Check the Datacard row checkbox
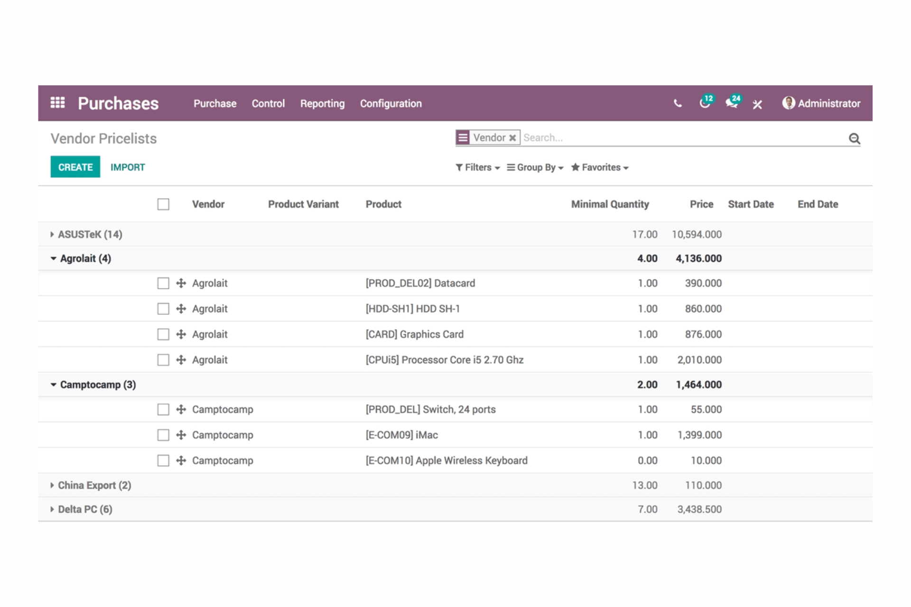The width and height of the screenshot is (911, 607). point(163,283)
